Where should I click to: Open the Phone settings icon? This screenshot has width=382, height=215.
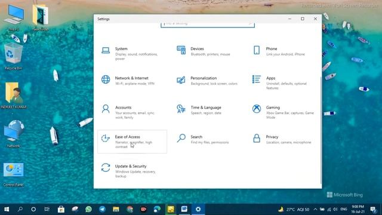pyautogui.click(x=257, y=50)
